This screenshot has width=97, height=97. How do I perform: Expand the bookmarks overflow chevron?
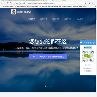[x=95, y=6]
